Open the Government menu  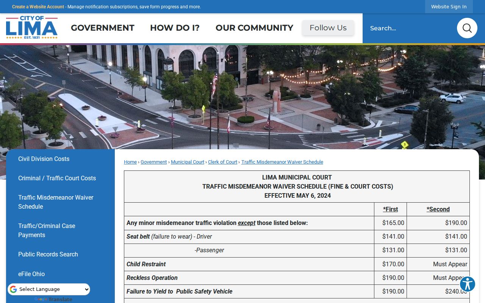pyautogui.click(x=103, y=28)
